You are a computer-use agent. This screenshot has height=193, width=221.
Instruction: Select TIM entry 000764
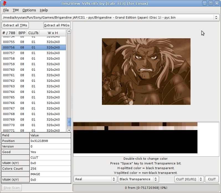pyautogui.click(x=34, y=92)
